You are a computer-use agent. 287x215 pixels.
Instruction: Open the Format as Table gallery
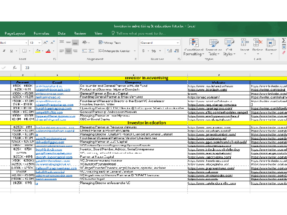[214, 47]
